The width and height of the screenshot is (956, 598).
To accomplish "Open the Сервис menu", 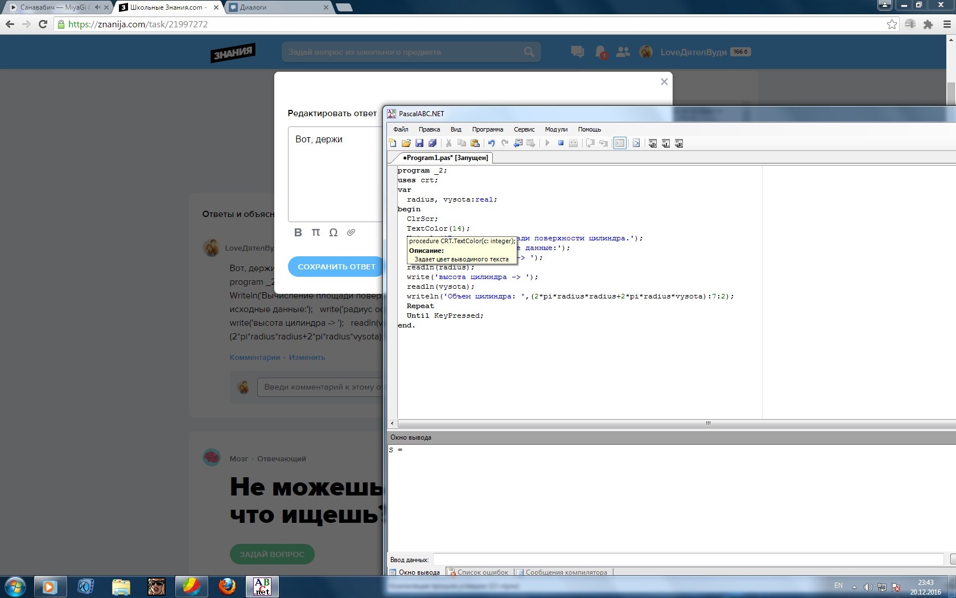I will tap(524, 129).
